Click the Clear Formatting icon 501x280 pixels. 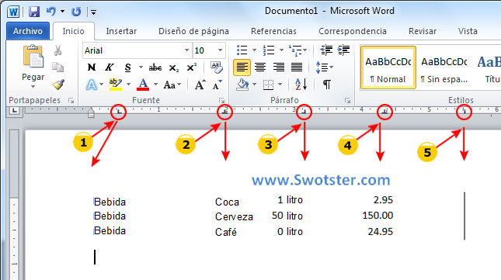point(217,67)
